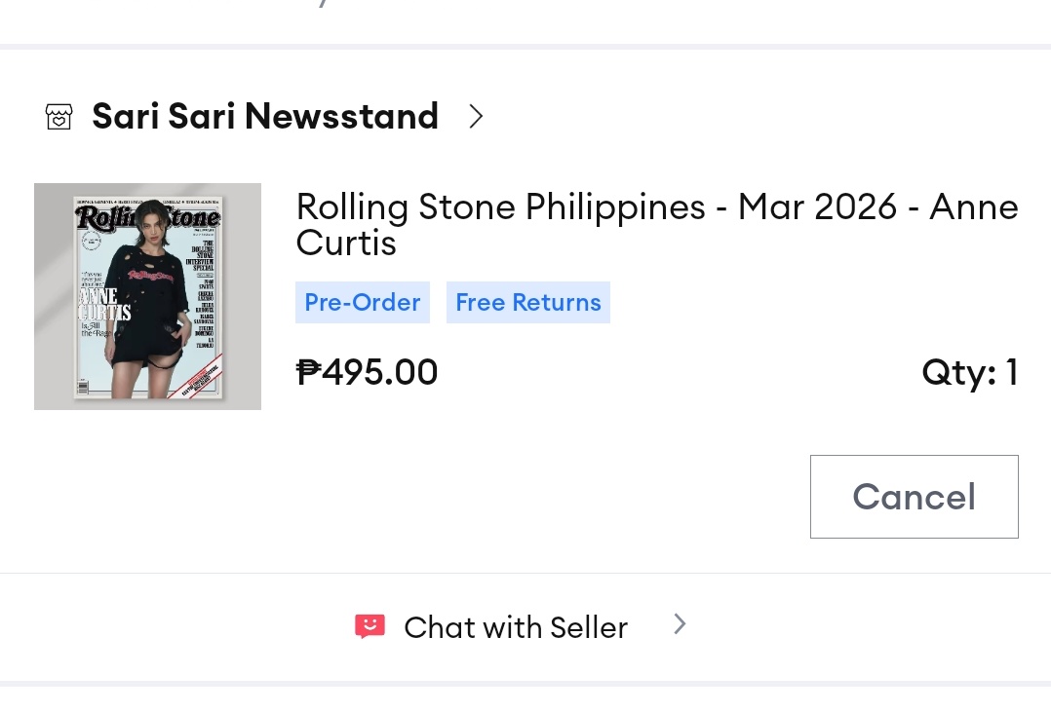Tap the Free Returns tag

point(527,303)
